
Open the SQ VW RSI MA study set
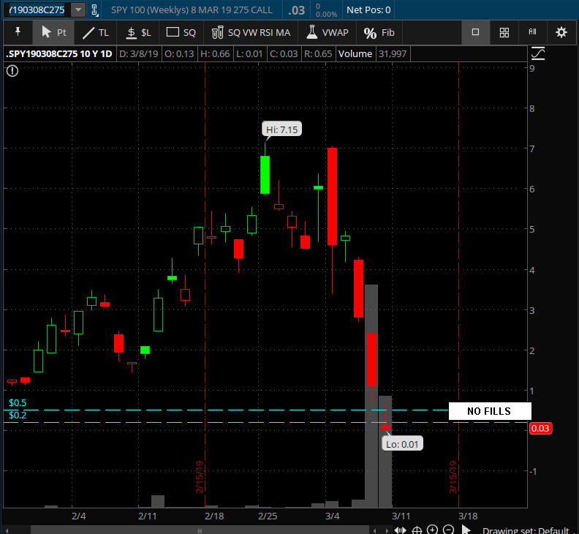tap(251, 32)
